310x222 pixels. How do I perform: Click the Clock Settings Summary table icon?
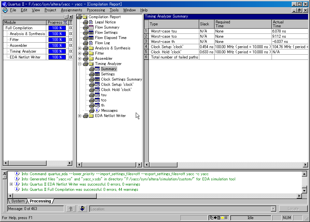click(97, 79)
